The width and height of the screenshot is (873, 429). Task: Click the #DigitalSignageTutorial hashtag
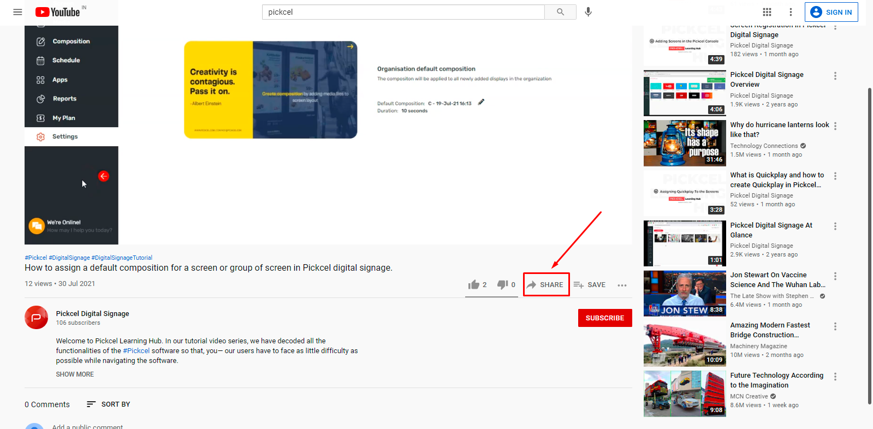tap(122, 258)
